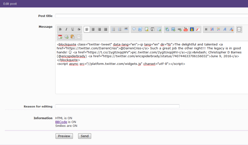The width and height of the screenshot is (248, 145).
Task: Insert an image
Action: click(173, 29)
